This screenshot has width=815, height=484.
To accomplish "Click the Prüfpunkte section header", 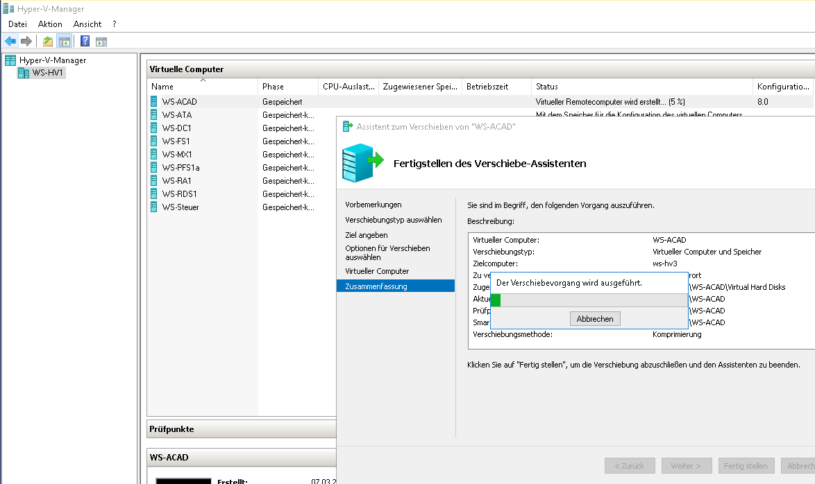I will click(242, 429).
